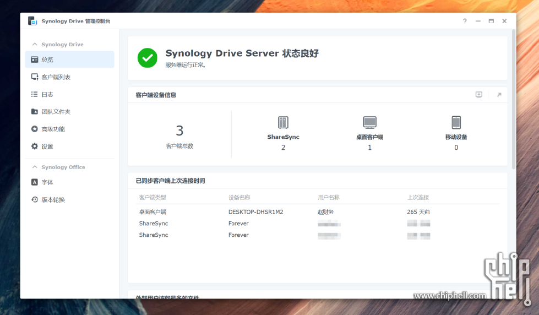Click the user name 赵财务
This screenshot has height=315, width=539.
tap(325, 212)
